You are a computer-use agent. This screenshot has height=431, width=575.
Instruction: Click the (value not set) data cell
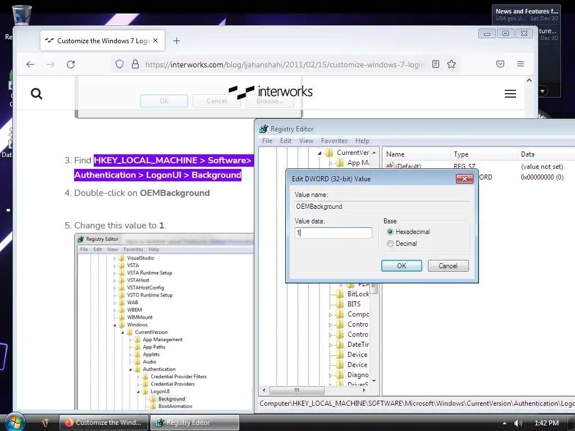coord(542,166)
